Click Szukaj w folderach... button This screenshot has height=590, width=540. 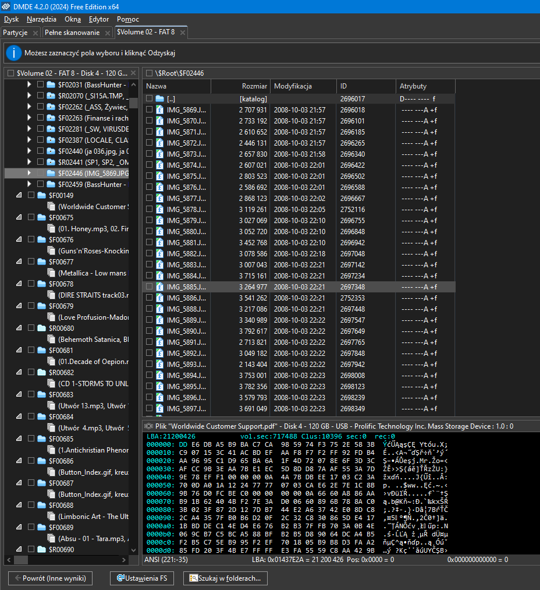click(225, 578)
